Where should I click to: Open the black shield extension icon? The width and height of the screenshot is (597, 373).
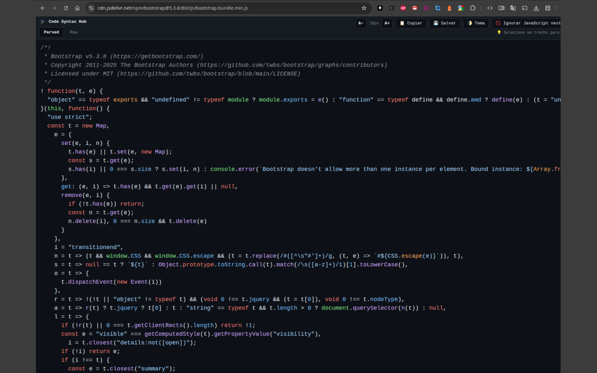tap(380, 8)
